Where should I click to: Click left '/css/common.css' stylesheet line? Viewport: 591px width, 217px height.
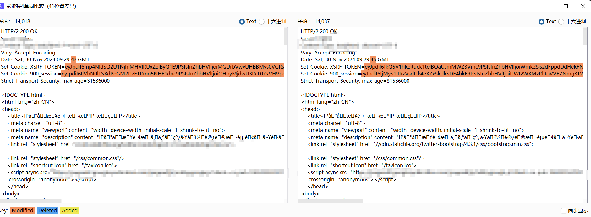(x=66, y=158)
